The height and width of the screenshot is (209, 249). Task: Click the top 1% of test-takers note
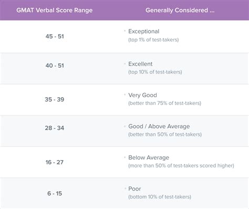pyautogui.click(x=153, y=40)
